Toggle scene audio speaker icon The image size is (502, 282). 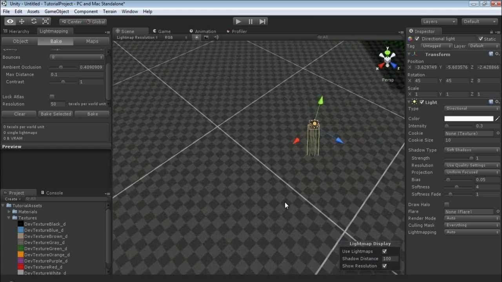(216, 37)
